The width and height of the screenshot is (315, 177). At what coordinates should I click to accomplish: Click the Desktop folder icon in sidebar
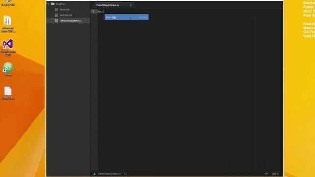click(x=53, y=4)
